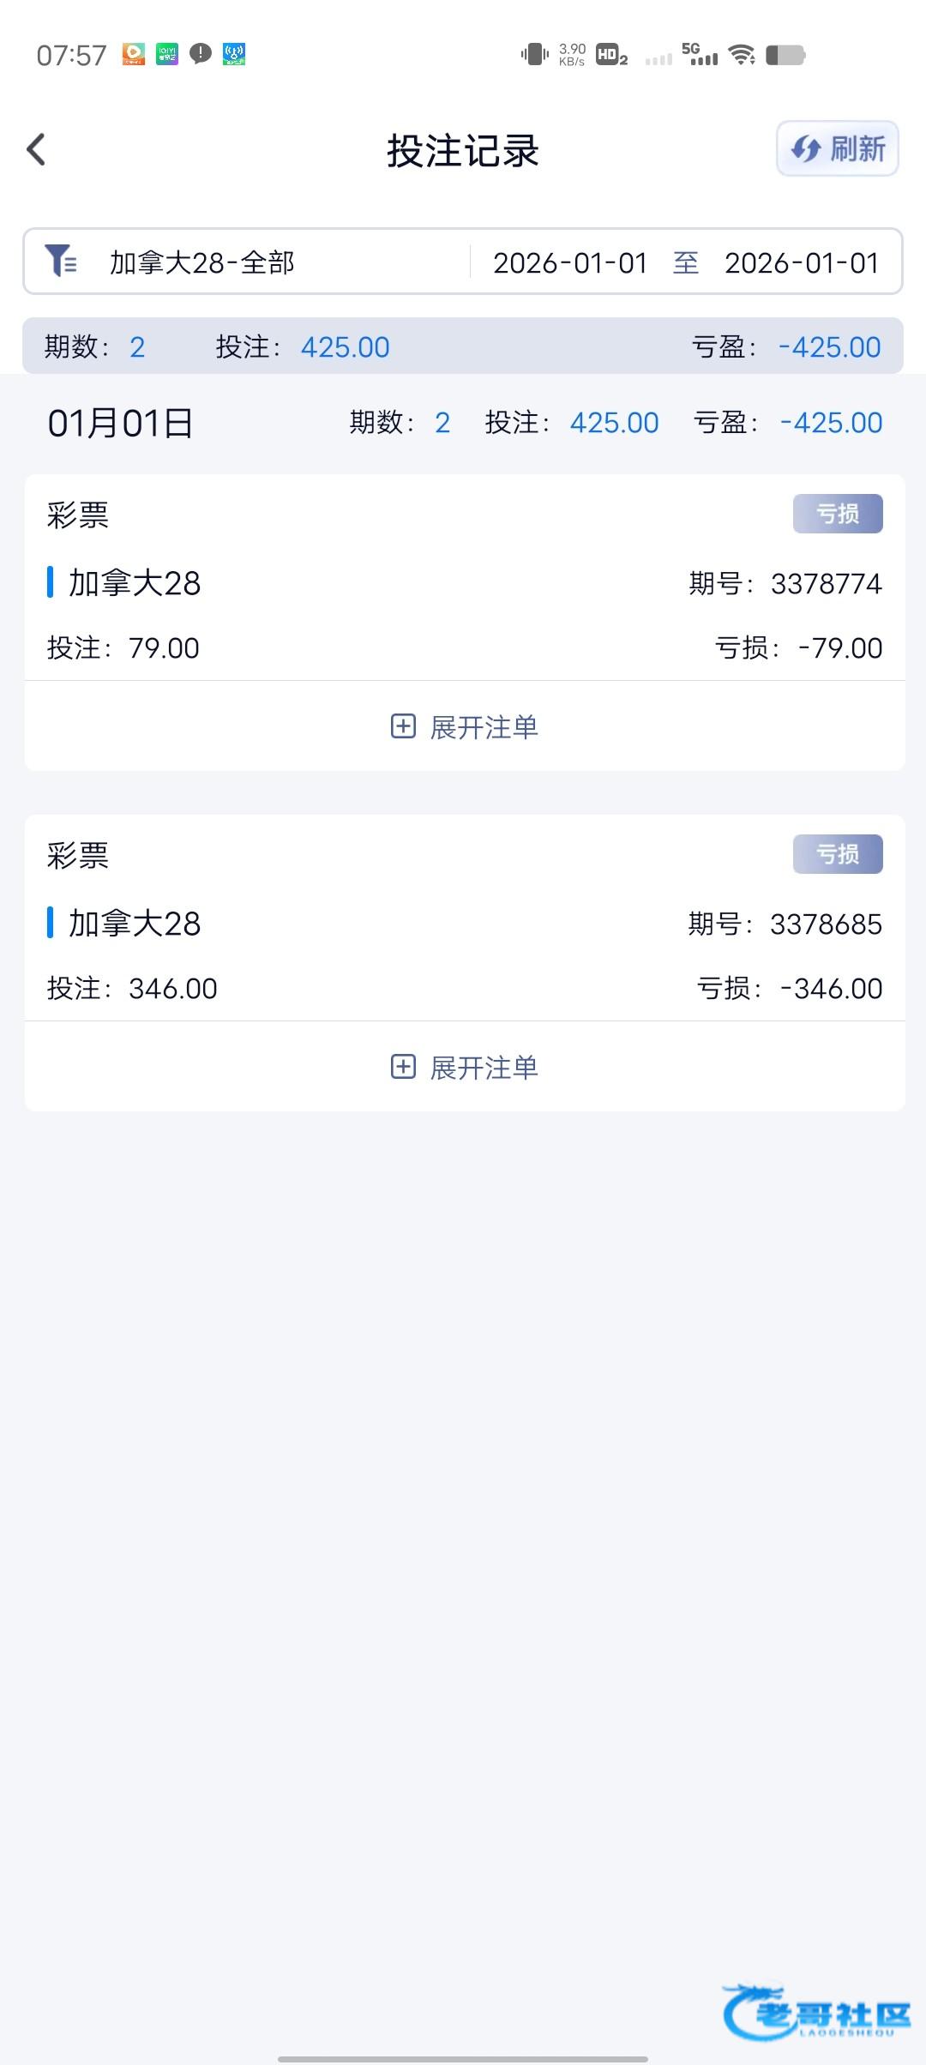The height and width of the screenshot is (2065, 926).
Task: Tap the vibrate mode status icon
Action: coord(534,55)
